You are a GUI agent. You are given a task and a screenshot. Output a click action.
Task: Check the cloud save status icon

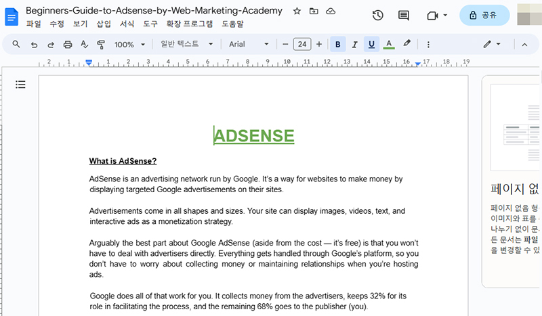pyautogui.click(x=331, y=11)
